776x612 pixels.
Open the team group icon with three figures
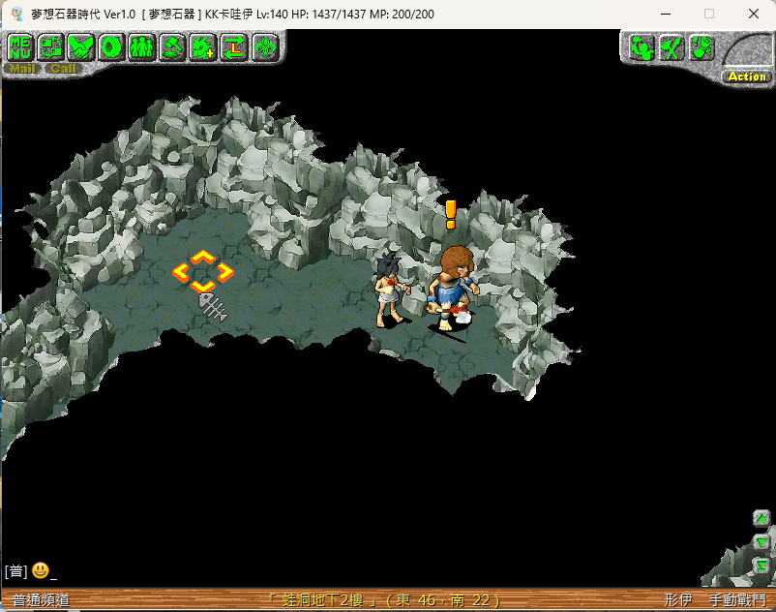tap(142, 46)
